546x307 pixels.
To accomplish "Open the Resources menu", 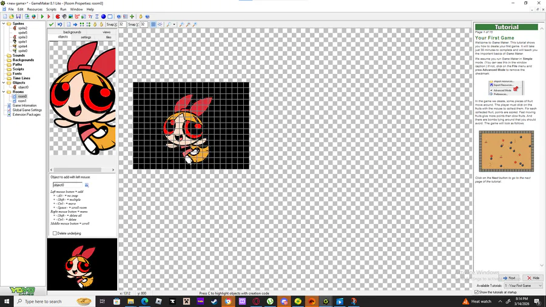I will click(35, 9).
